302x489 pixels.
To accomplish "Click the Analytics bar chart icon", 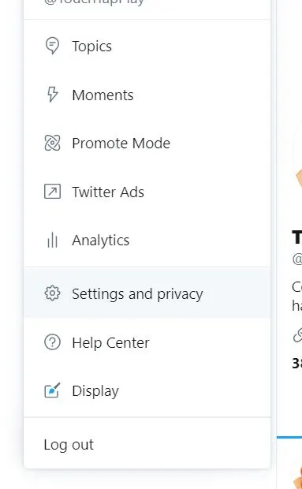I will [x=52, y=240].
